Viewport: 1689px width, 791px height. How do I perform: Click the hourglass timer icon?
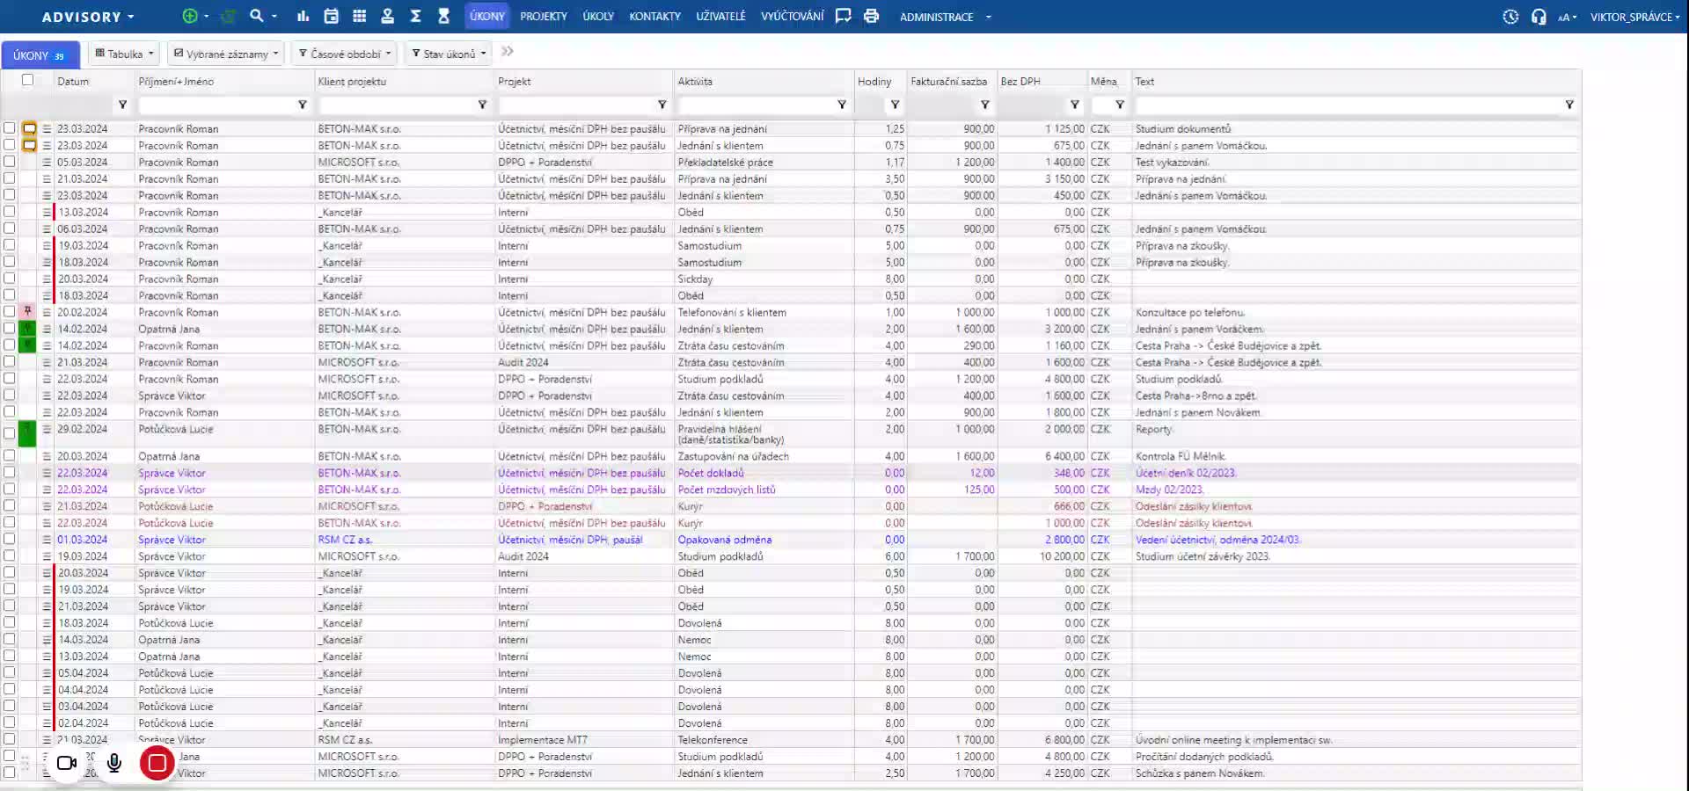(443, 16)
